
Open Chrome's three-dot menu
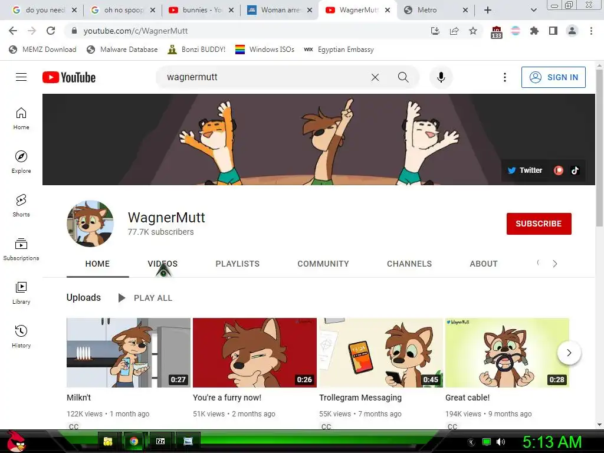(x=591, y=31)
